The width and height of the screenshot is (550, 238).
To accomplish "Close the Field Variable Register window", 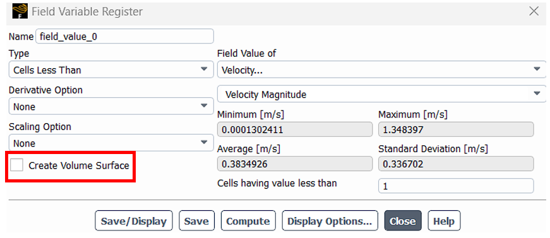I will coord(534,11).
